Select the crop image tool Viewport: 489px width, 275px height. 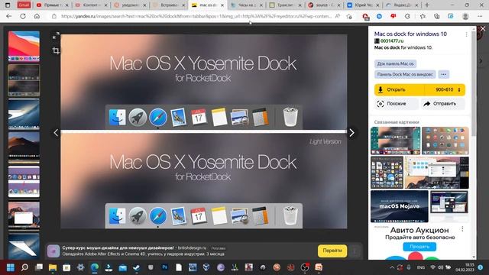pyautogui.click(x=56, y=50)
